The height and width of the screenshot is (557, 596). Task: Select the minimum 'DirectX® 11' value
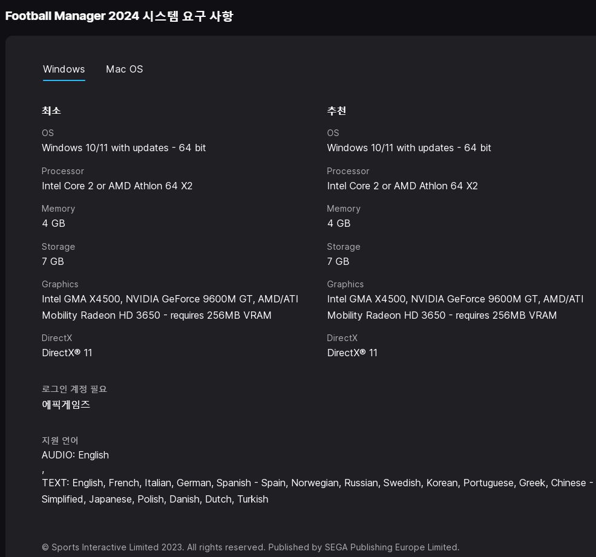click(67, 353)
